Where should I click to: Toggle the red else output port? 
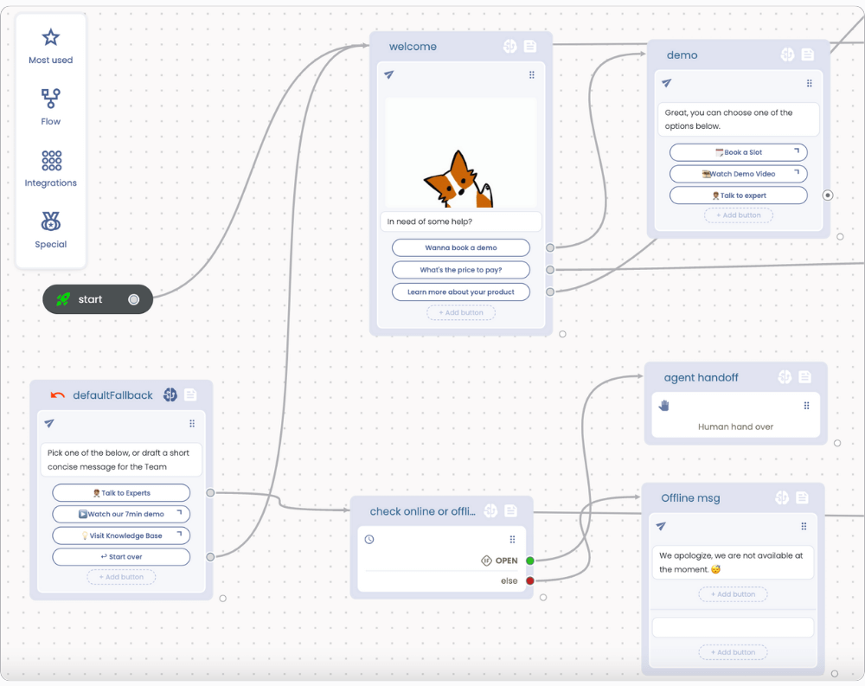(x=530, y=581)
